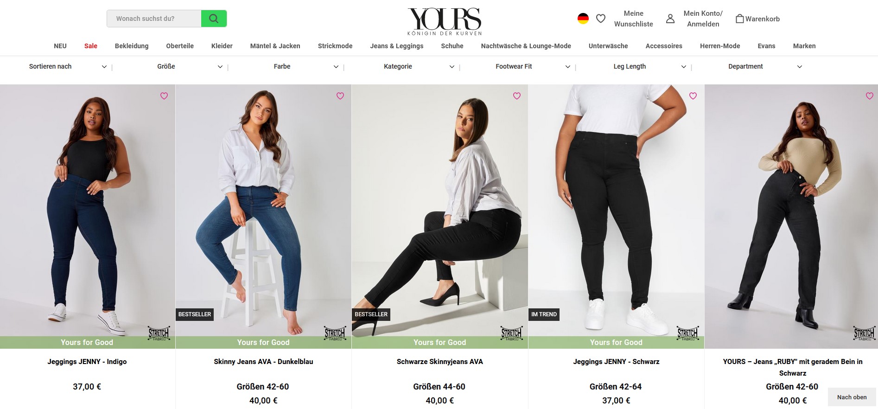Click the Wonach suchst du search field
This screenshot has width=878, height=409.
(154, 19)
